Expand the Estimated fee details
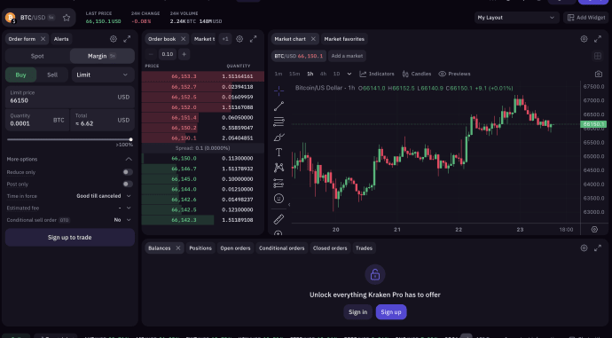 (129, 208)
